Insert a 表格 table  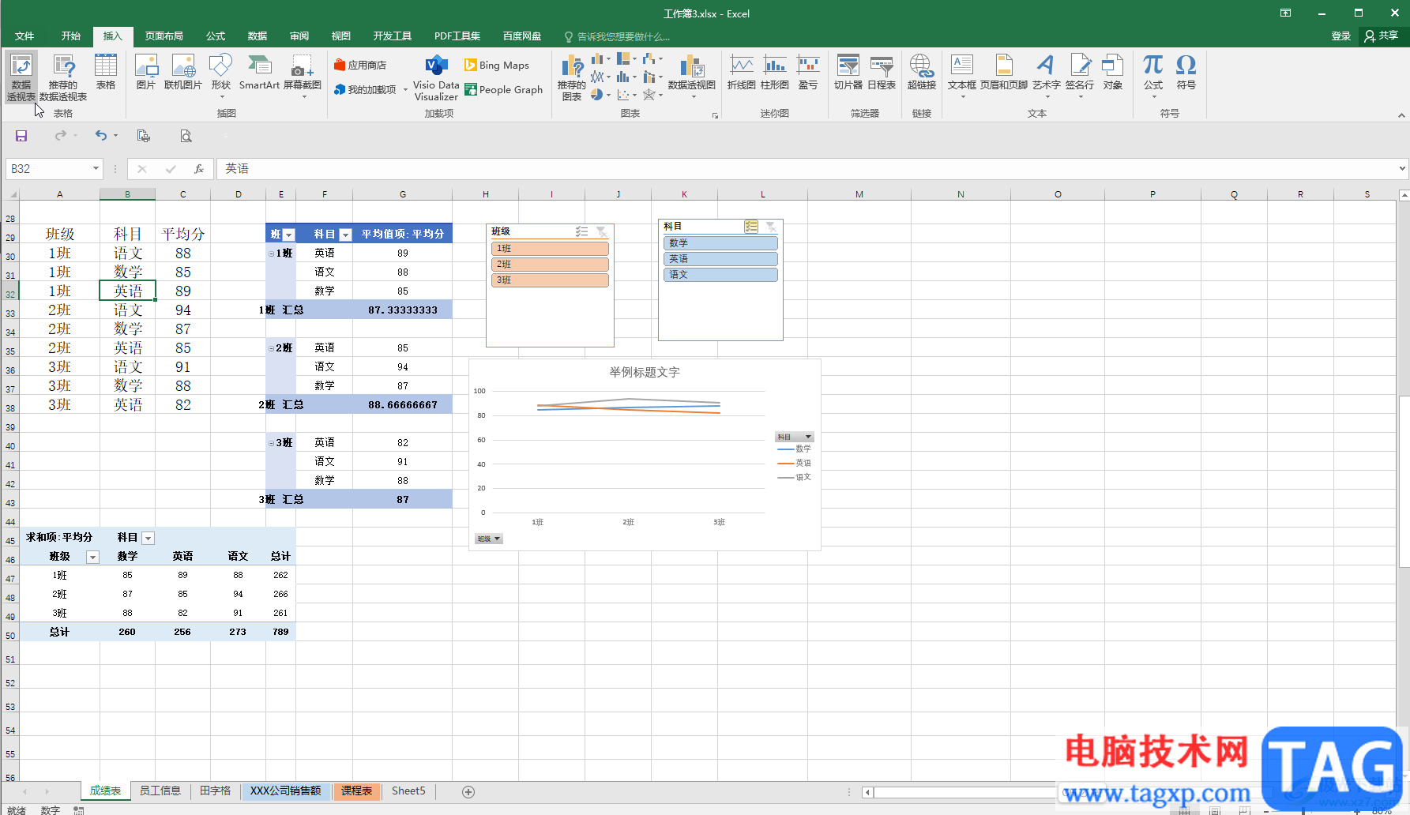coord(106,71)
